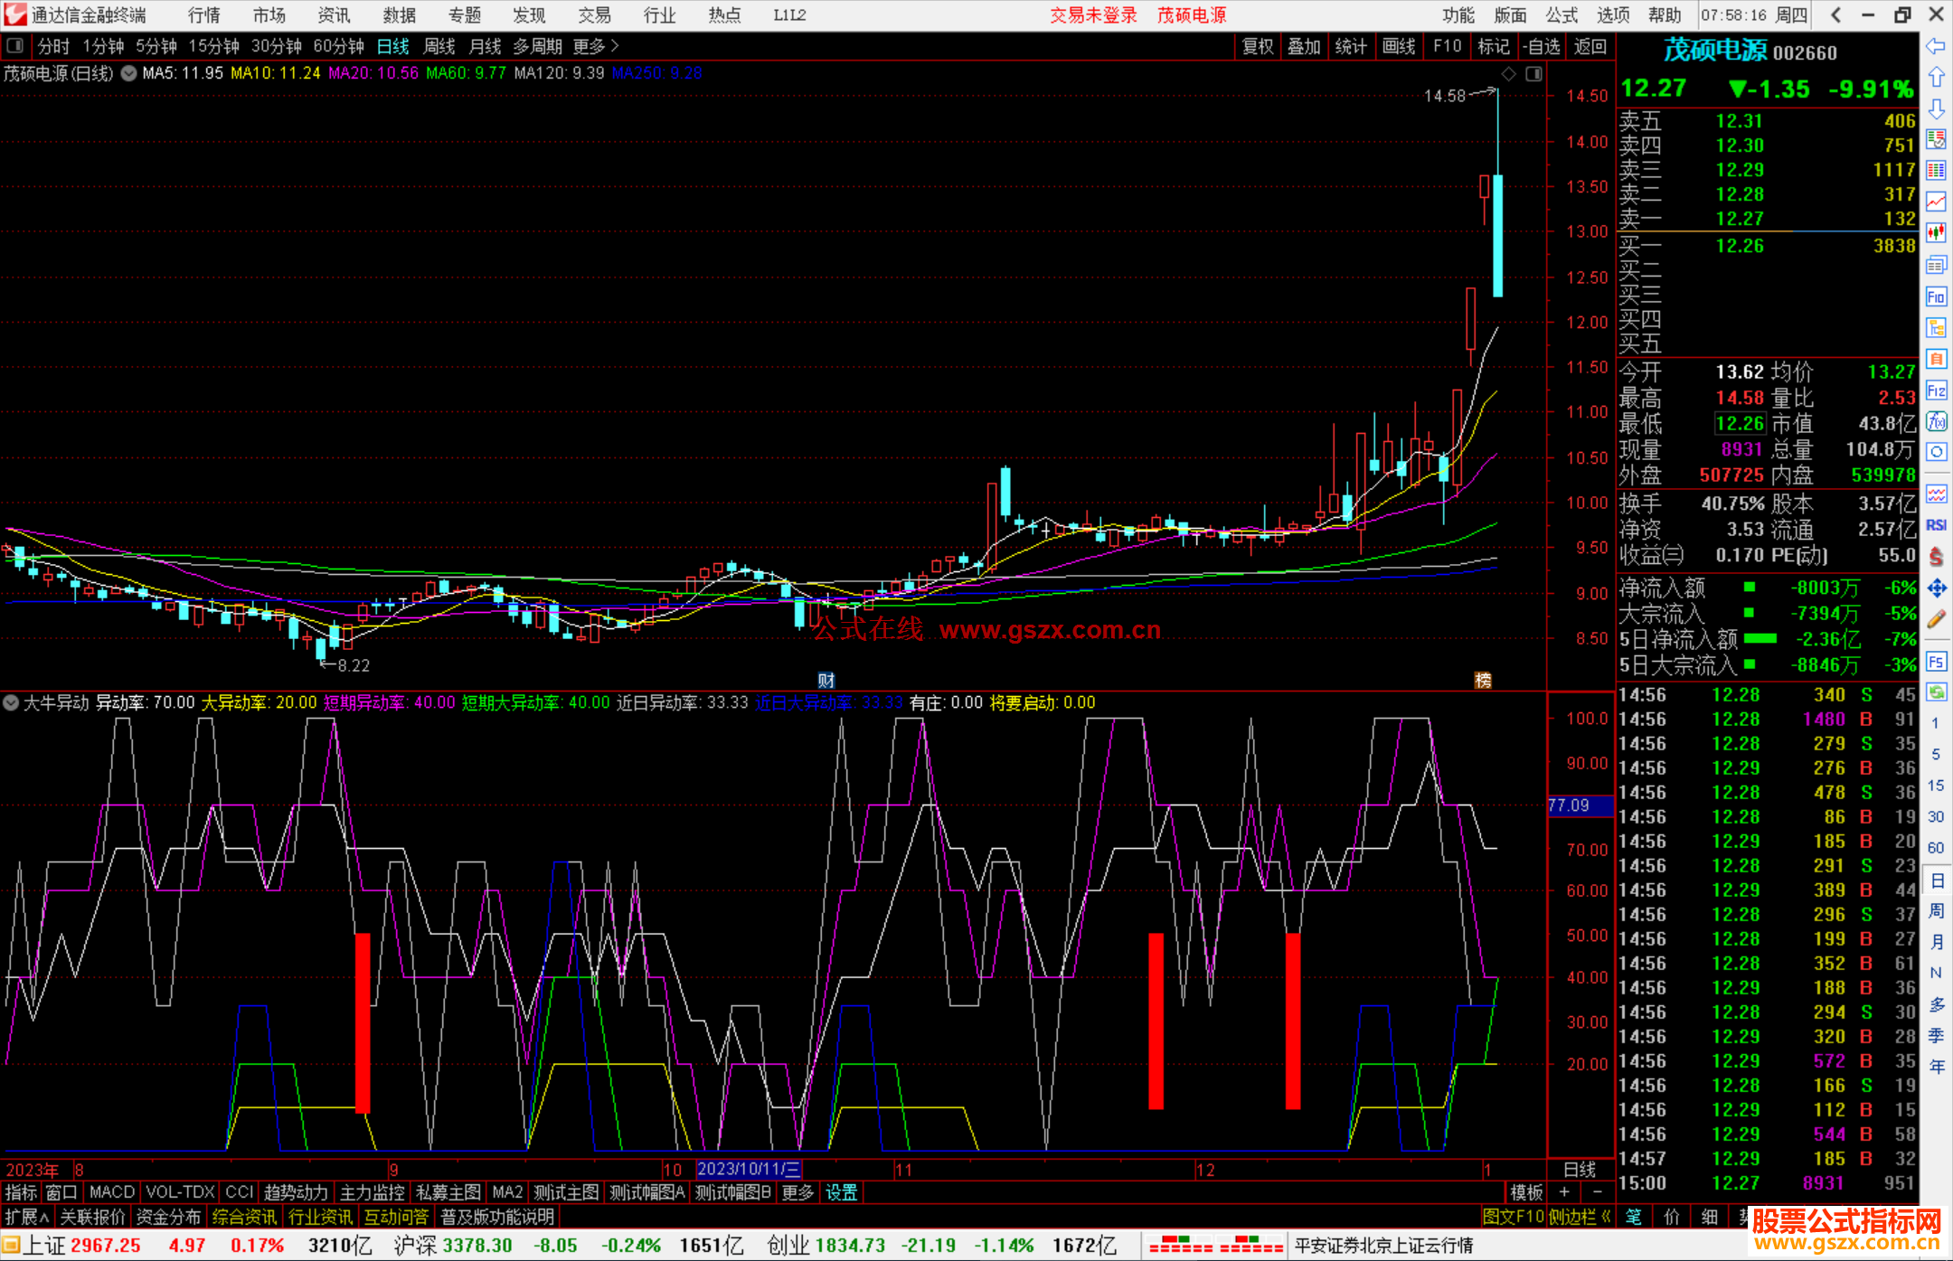
Task: Click the blue four-way move arrows icon
Action: [x=1936, y=588]
